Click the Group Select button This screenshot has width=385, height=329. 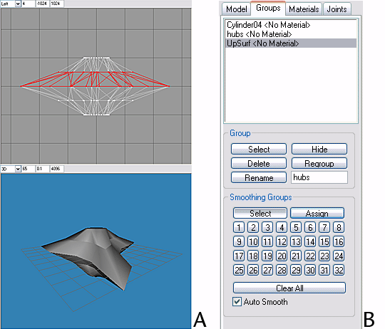pos(259,149)
